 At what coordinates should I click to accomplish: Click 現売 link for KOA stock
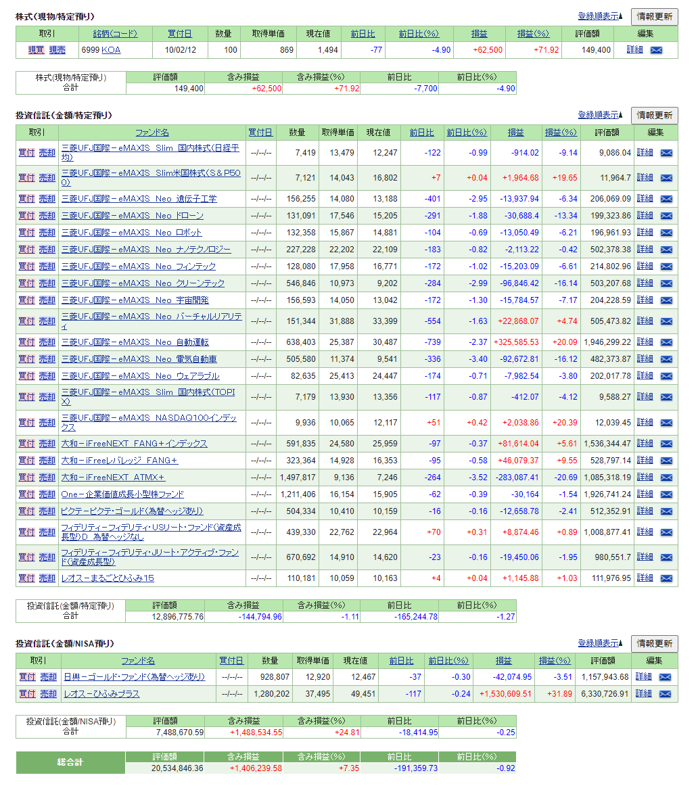(x=57, y=50)
